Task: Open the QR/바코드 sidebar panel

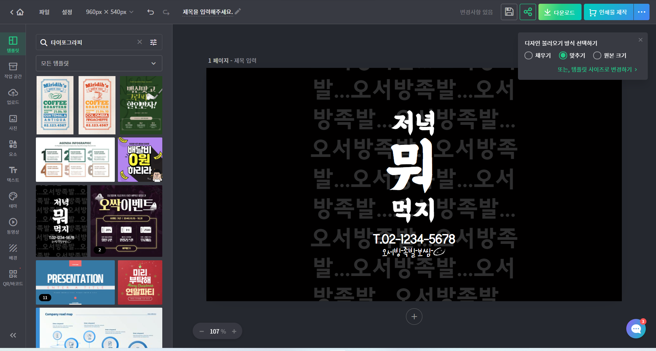Action: point(13,278)
